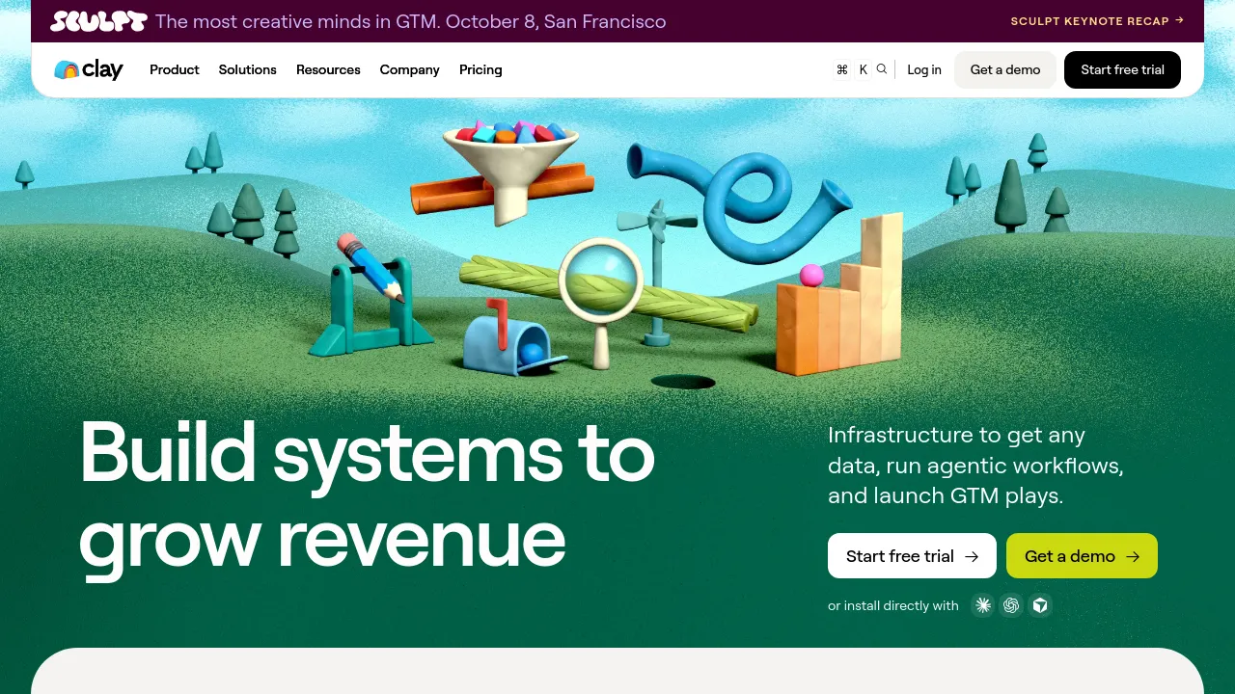The image size is (1235, 694).
Task: Install with the cube icon
Action: 1040,605
